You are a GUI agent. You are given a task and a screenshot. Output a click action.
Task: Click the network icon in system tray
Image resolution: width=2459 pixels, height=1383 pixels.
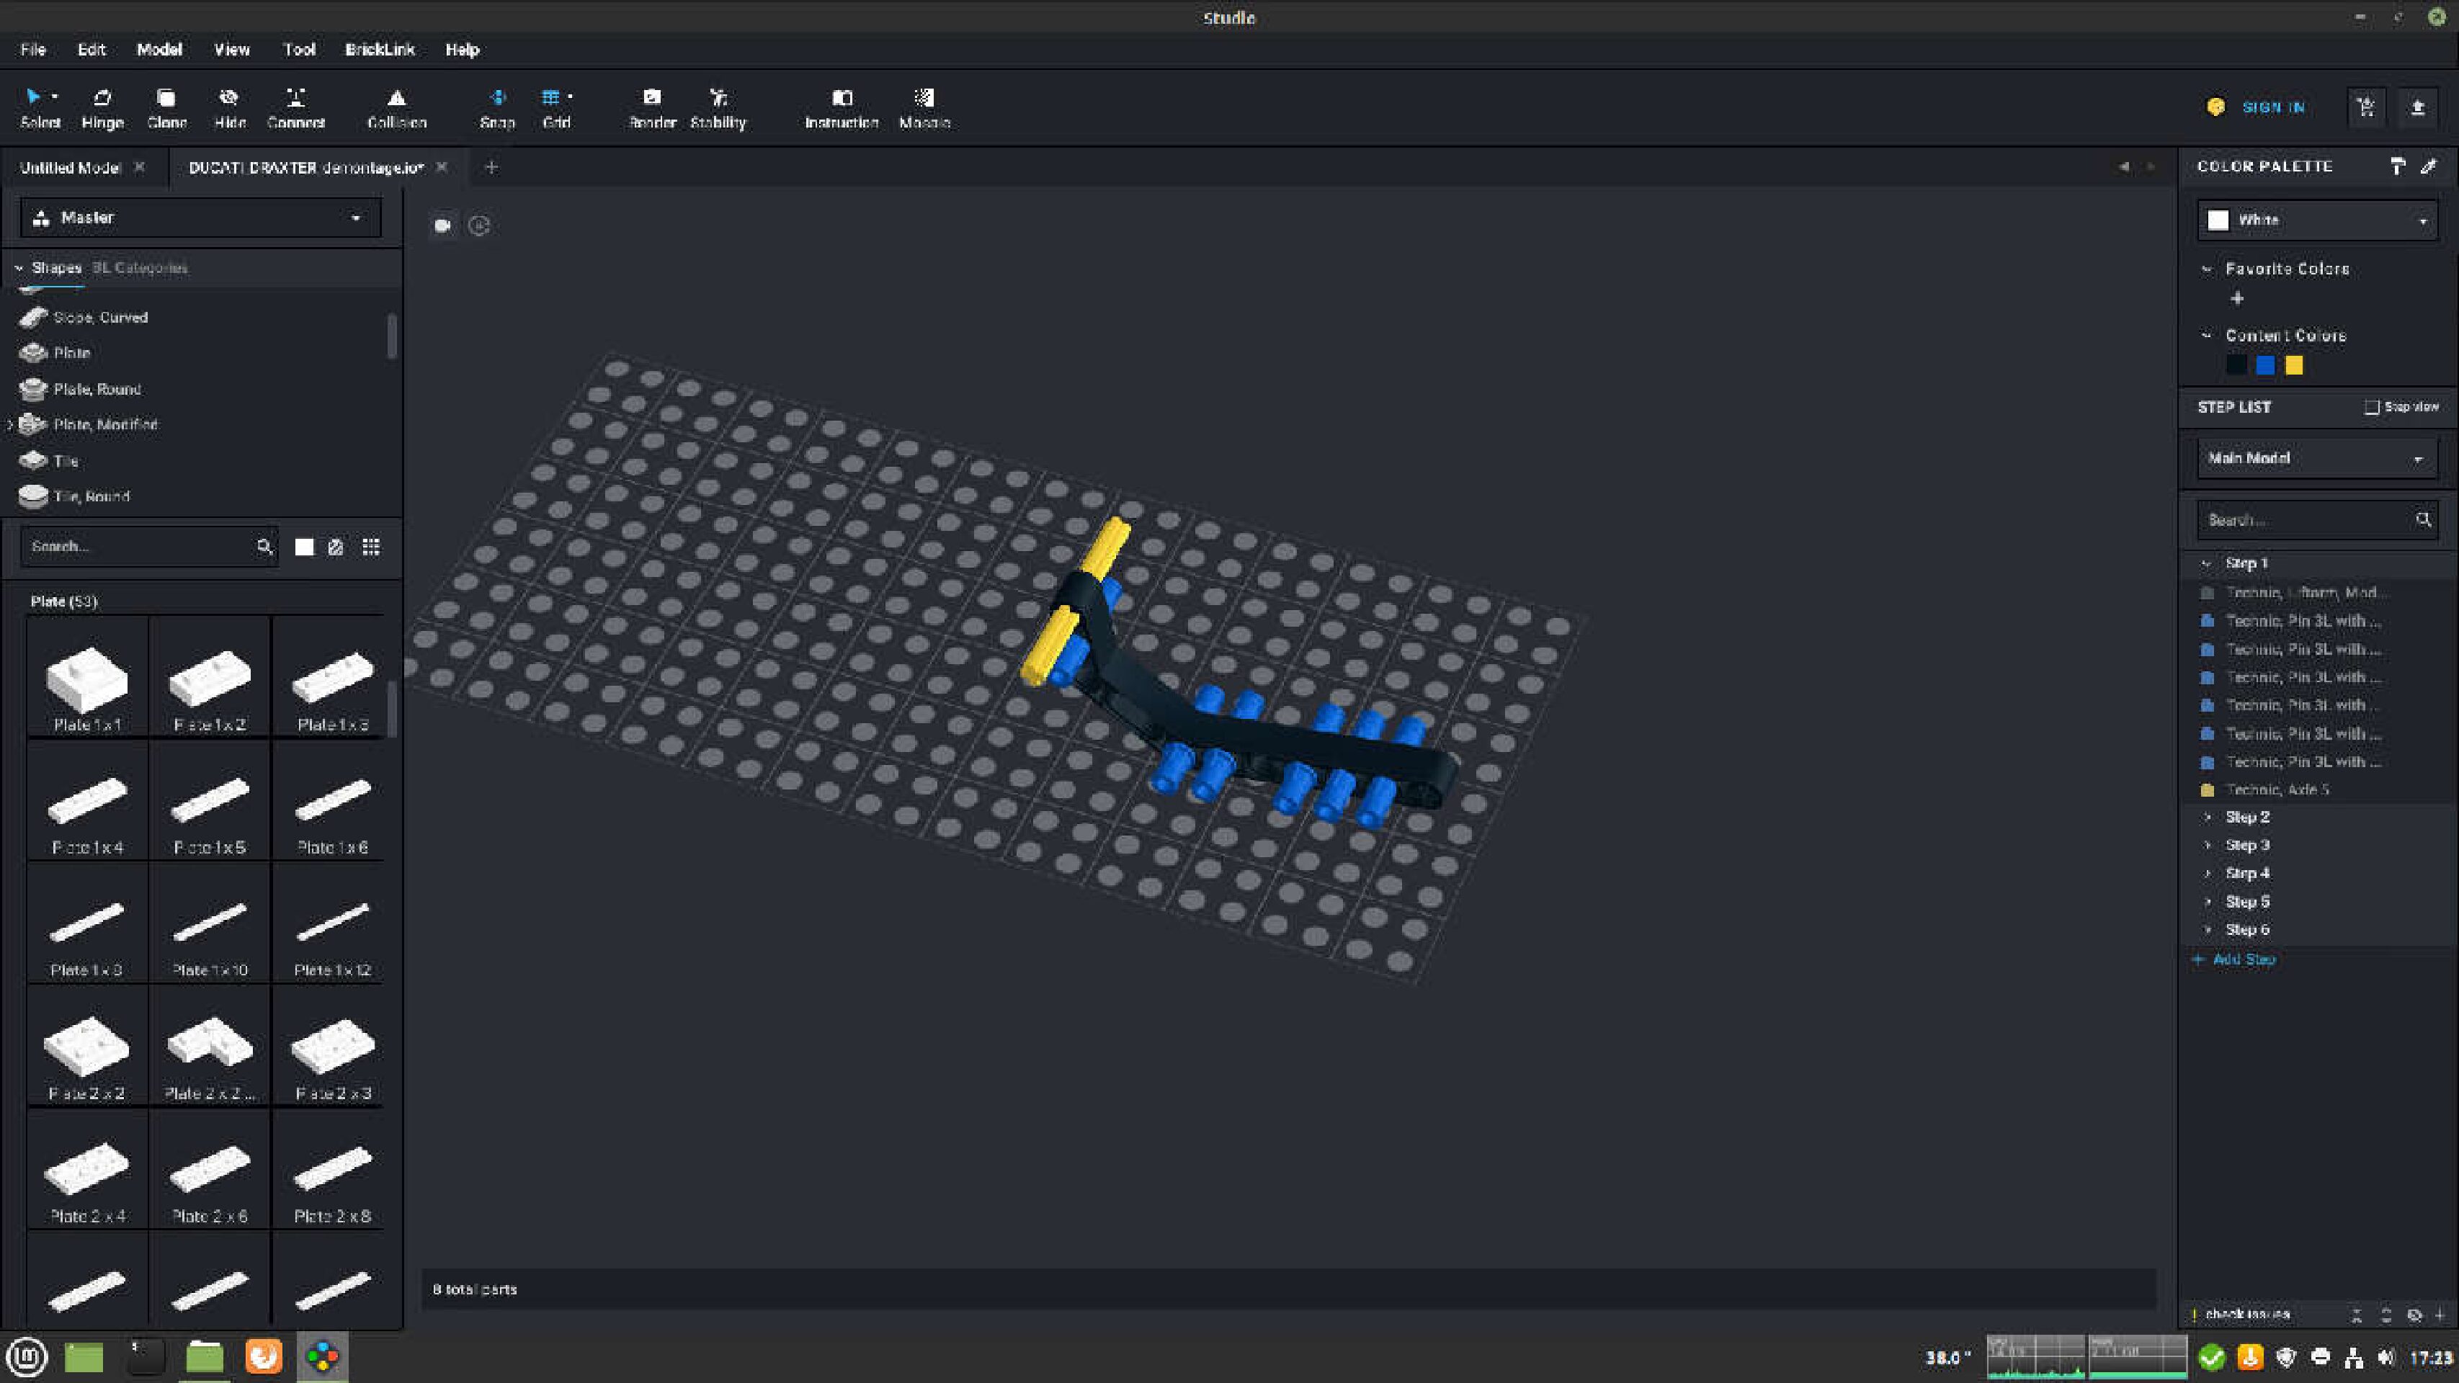(x=2354, y=1357)
